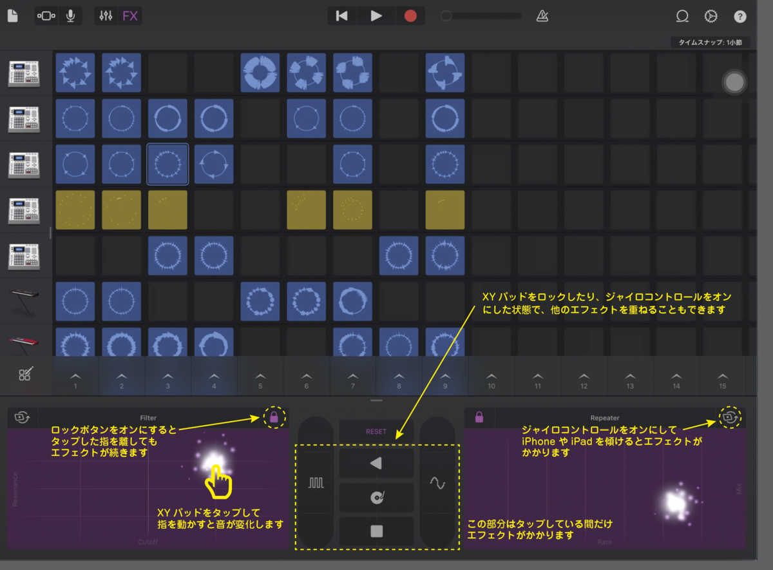The width and height of the screenshot is (773, 570).
Task: Trigger the selected cell in third row
Action: 167,164
